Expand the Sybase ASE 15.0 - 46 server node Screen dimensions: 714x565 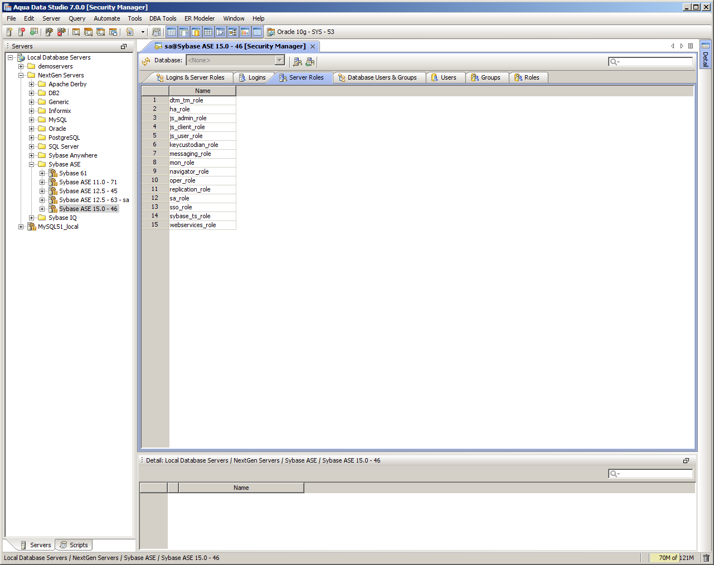point(42,209)
